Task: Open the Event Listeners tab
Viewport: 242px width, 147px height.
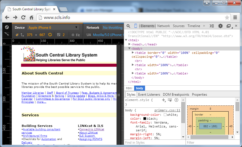Action: tap(149, 95)
